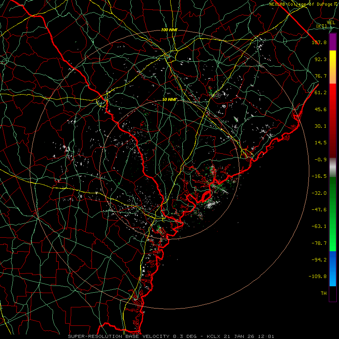The height and width of the screenshot is (339, 339).
Task: Pick the blue segment of color bar
Action: (333, 269)
